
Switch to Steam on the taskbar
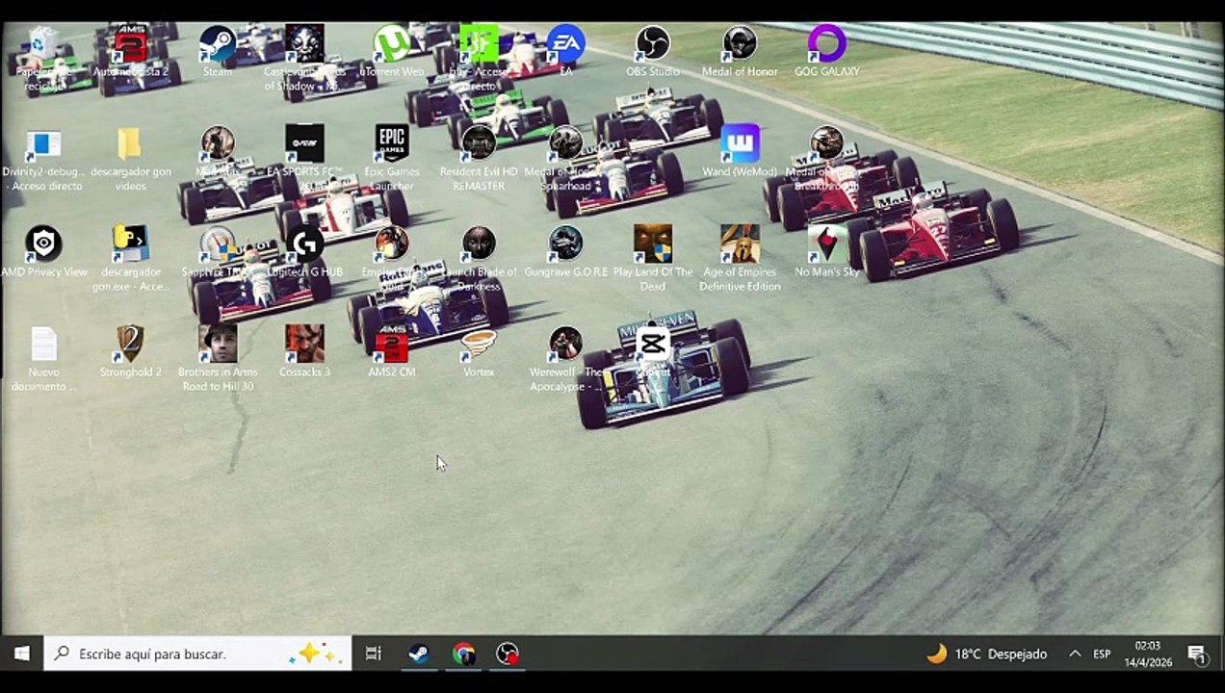point(419,654)
